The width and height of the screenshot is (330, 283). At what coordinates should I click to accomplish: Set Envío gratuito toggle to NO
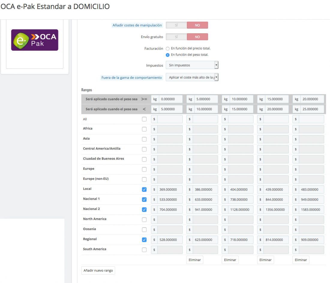pos(197,37)
